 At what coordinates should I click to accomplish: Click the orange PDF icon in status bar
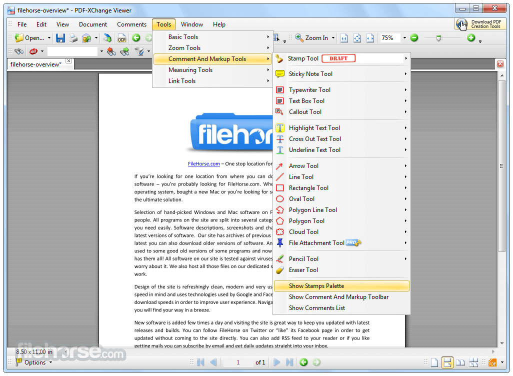tap(492, 362)
